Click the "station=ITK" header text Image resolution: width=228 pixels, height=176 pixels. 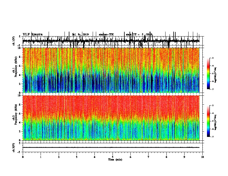(x=106, y=35)
